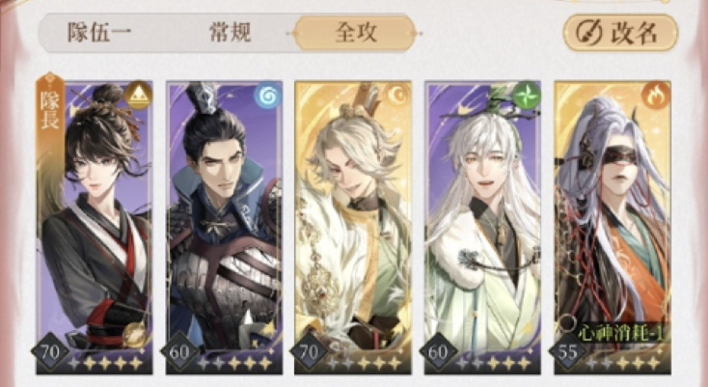Tap the orange flame element icon
This screenshot has height=387, width=708.
click(656, 96)
